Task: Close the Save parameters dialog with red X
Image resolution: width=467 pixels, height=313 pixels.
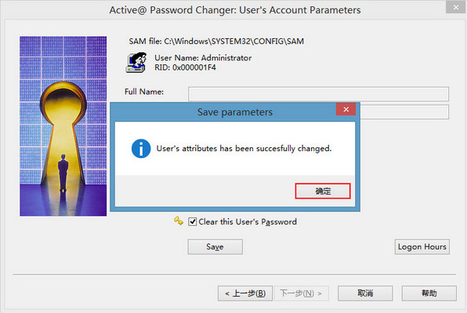Action: [346, 110]
